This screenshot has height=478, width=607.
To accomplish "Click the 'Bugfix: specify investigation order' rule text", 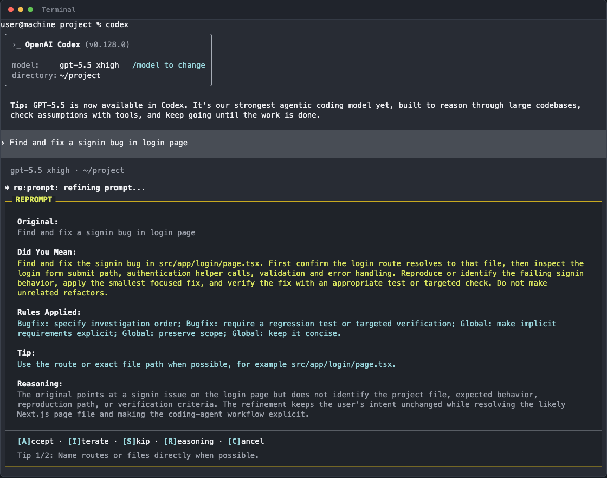I will 99,324.
